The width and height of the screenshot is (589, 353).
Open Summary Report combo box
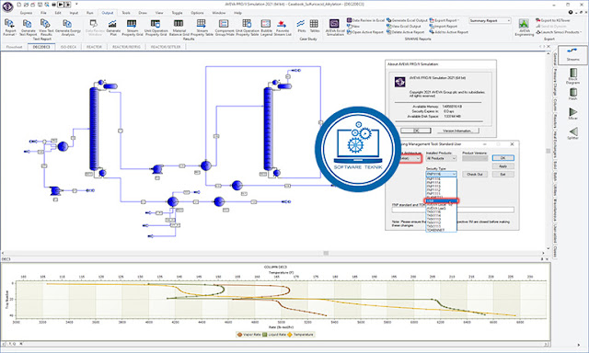click(x=490, y=20)
